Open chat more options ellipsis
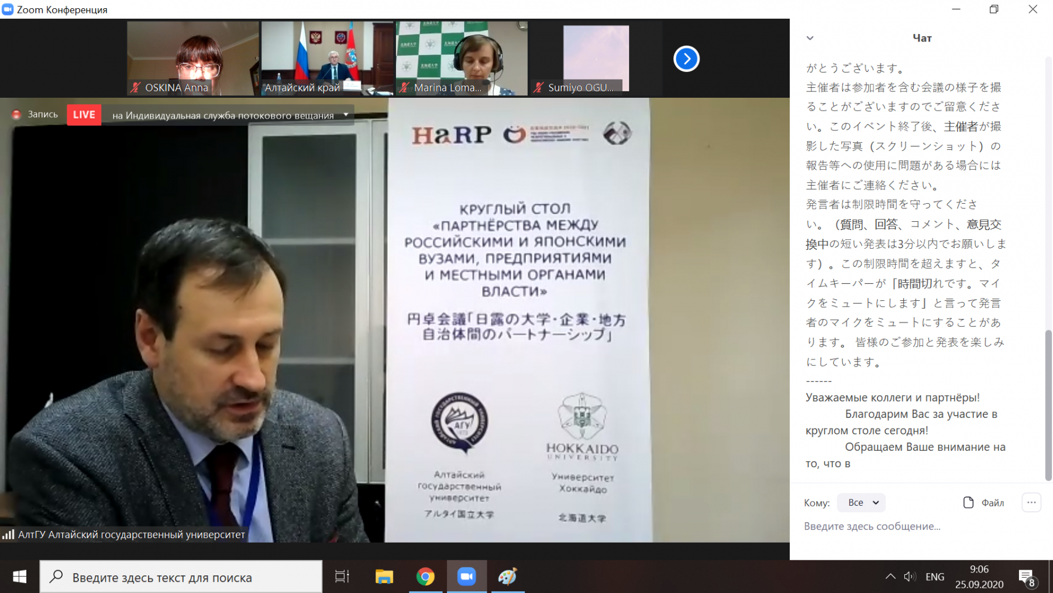The image size is (1053, 593). 1031,502
